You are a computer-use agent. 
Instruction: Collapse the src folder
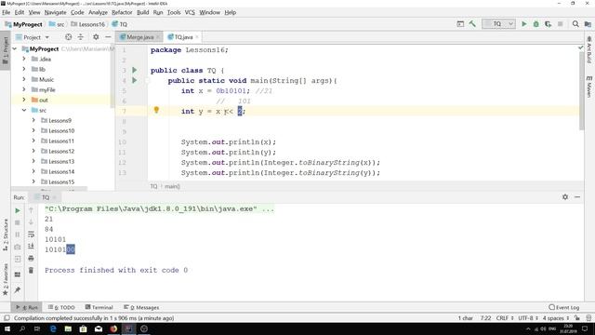(24, 110)
